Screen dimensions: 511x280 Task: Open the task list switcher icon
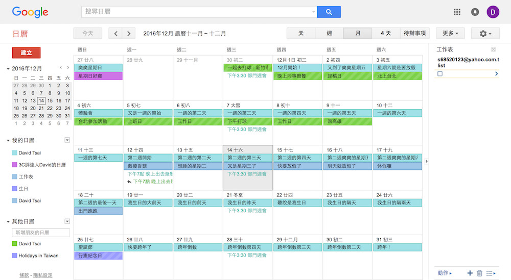point(490,273)
